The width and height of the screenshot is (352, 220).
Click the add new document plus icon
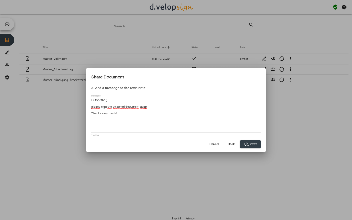click(7, 24)
